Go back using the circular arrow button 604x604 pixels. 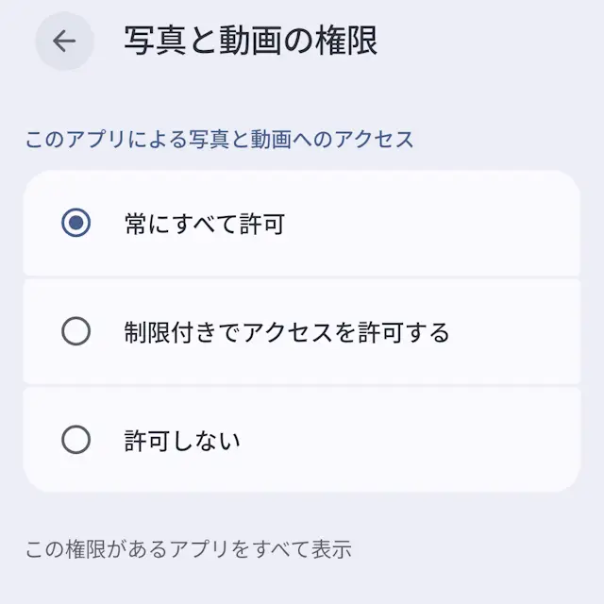point(64,41)
